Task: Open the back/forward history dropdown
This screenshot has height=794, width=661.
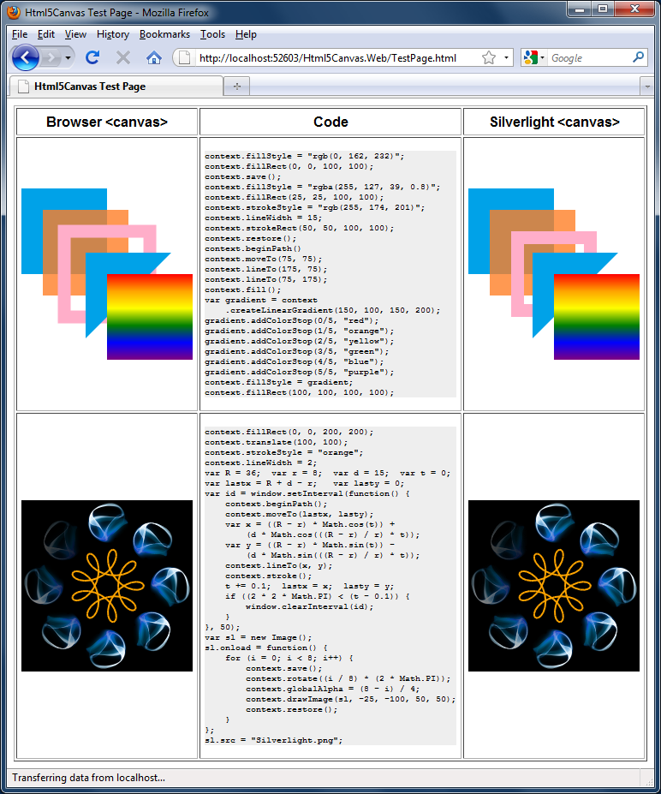Action: point(68,57)
